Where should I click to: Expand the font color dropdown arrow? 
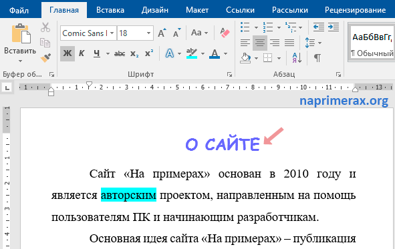coord(225,53)
